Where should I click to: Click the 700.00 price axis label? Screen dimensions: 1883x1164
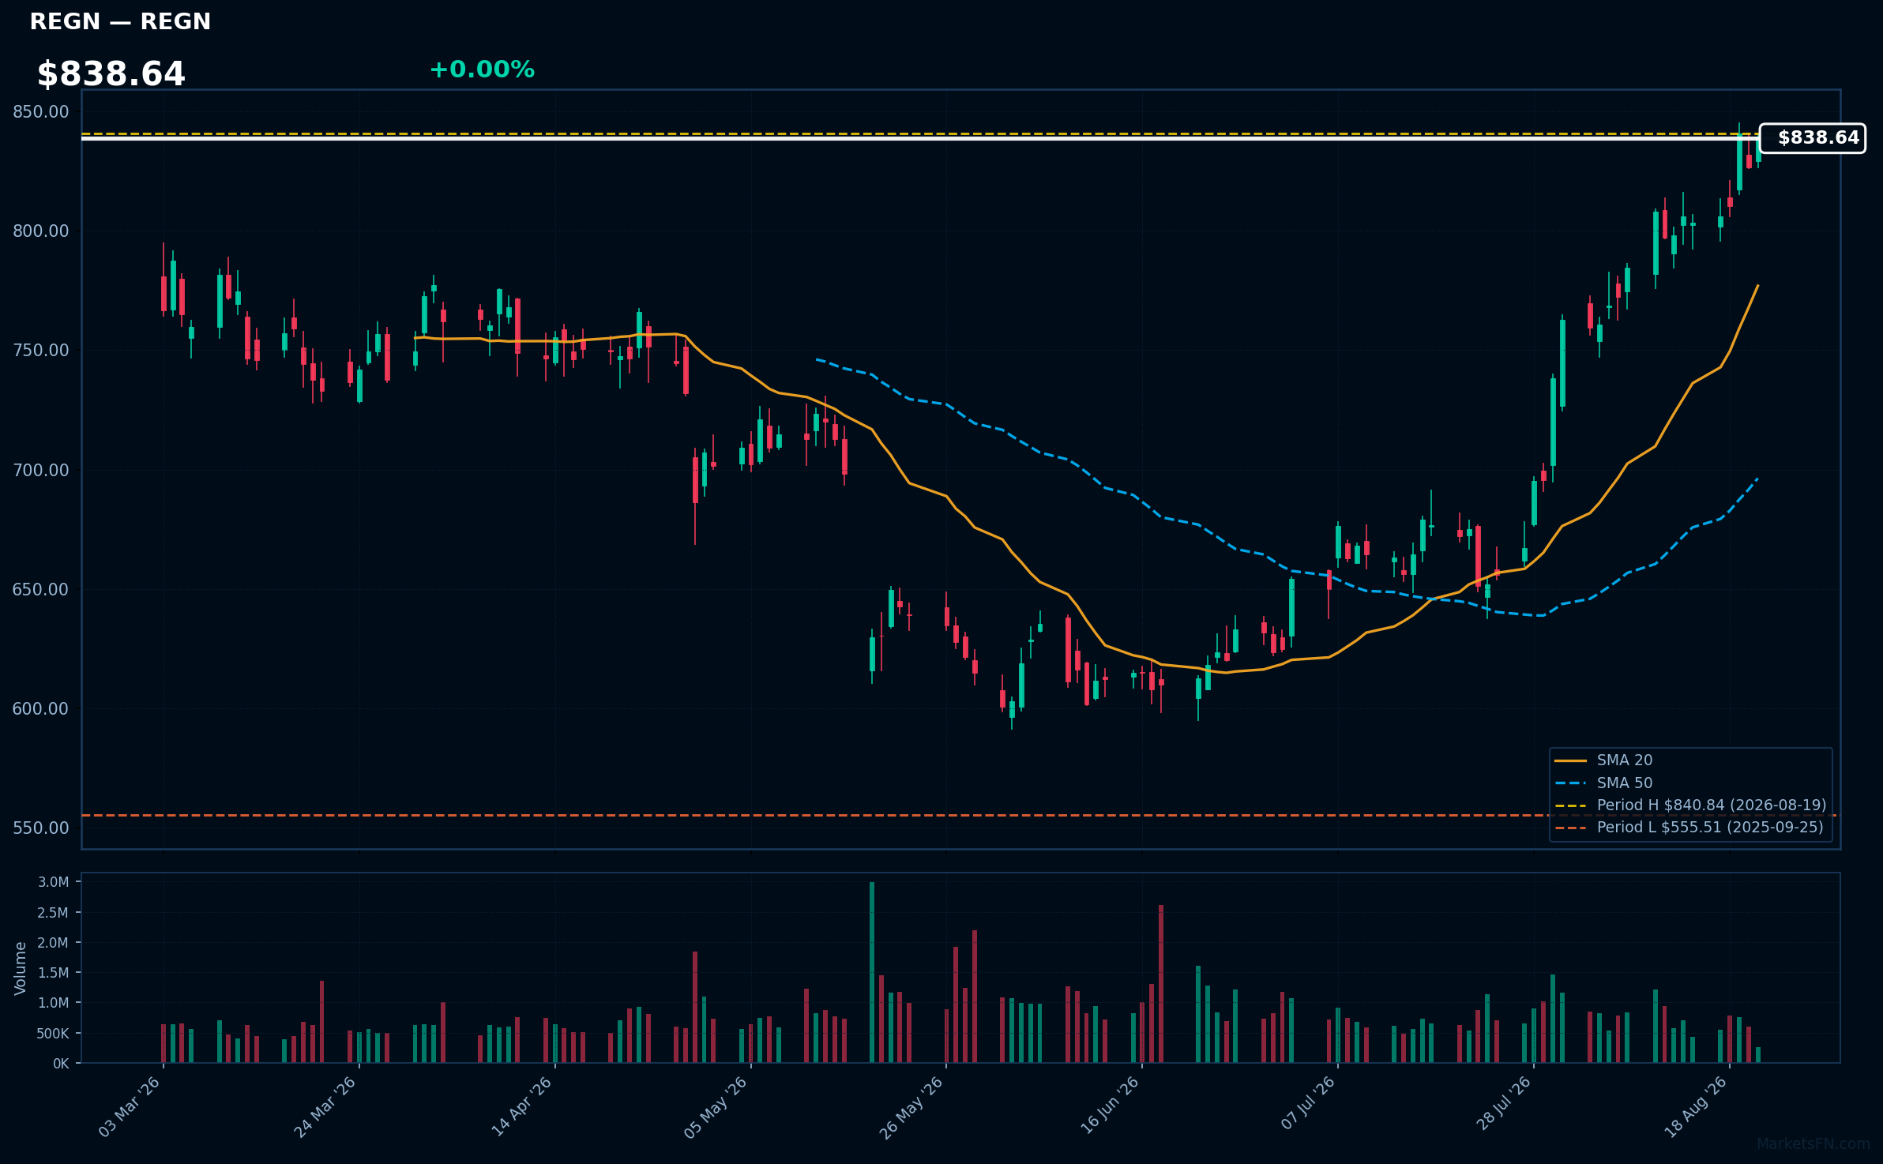[41, 471]
